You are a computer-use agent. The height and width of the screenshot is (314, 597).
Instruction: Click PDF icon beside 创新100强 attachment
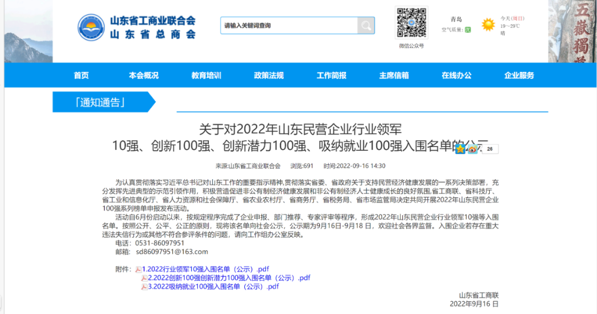(144, 278)
